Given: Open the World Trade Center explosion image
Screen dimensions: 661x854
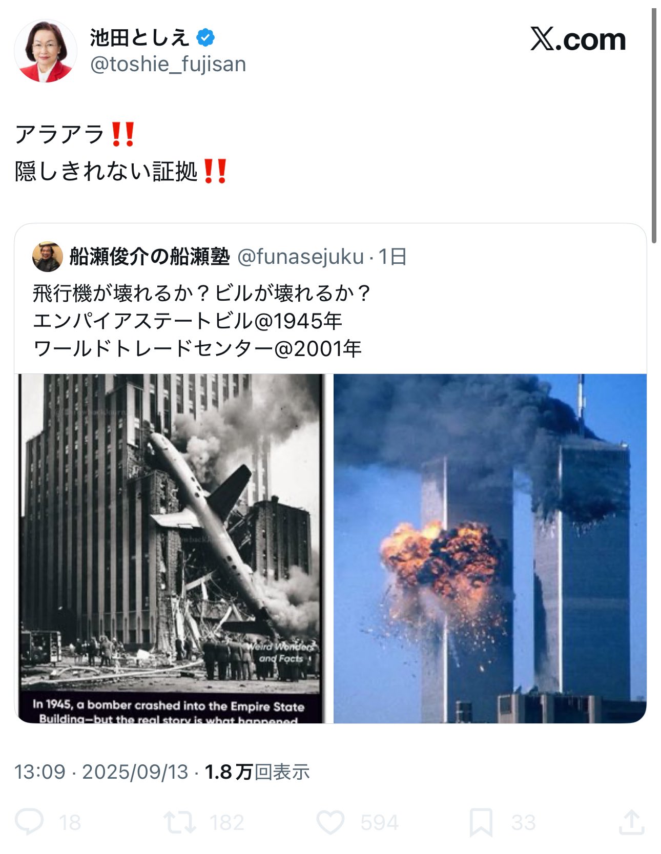Looking at the screenshot, I should 490,548.
